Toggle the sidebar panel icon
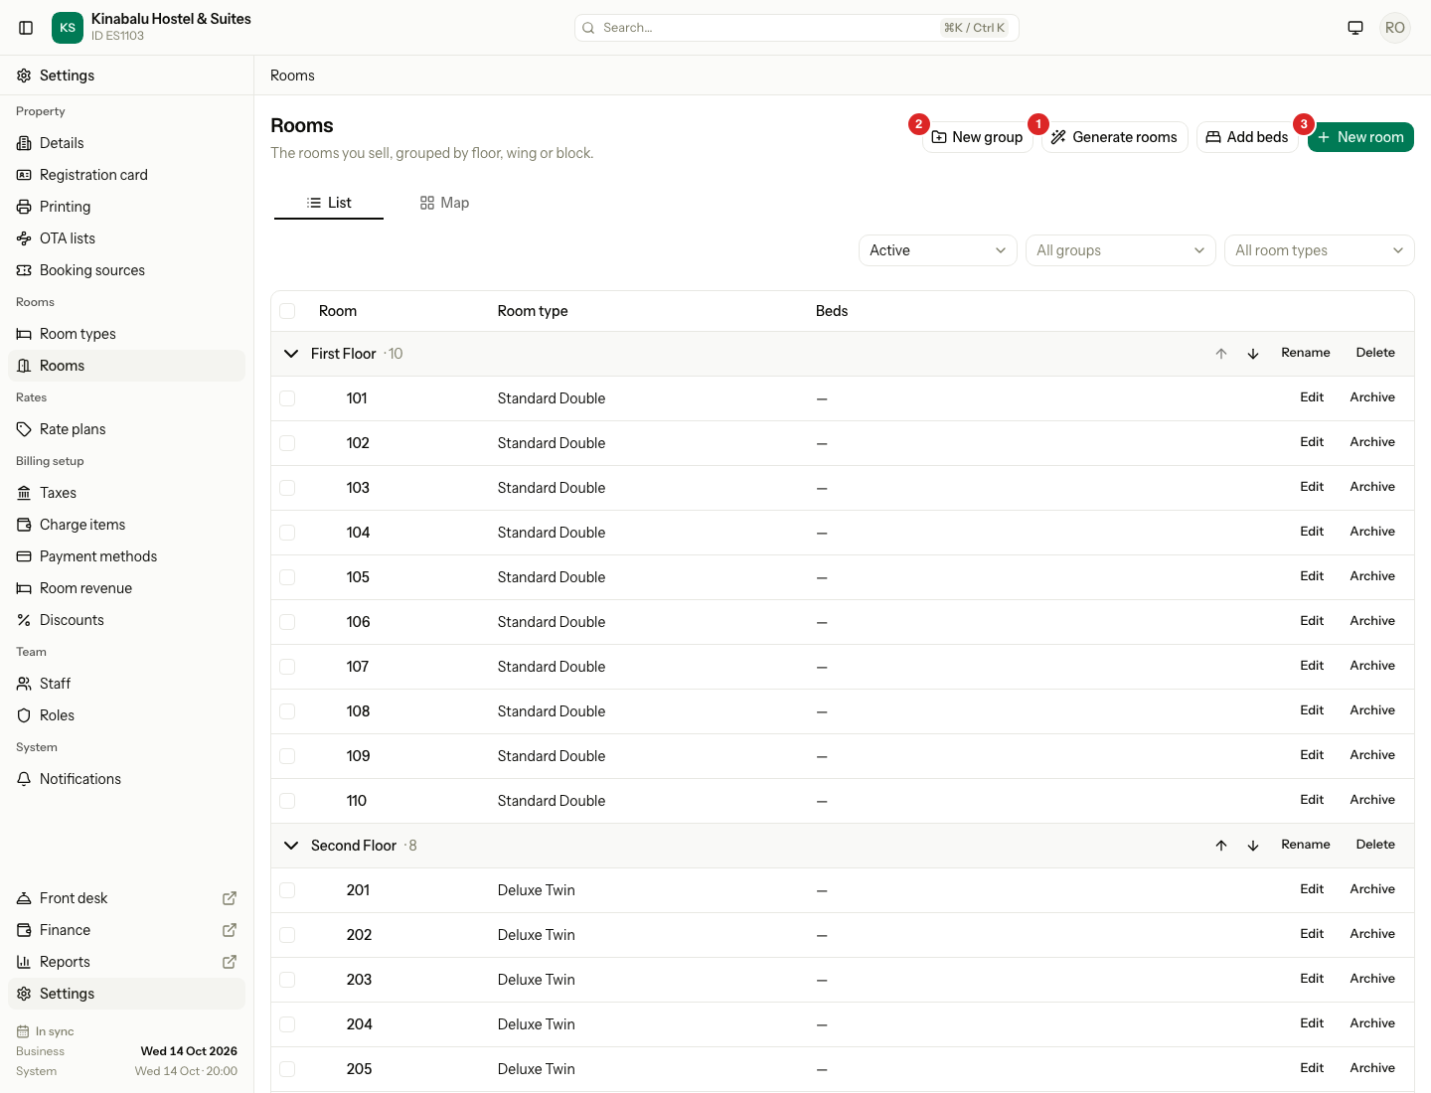1431x1093 pixels. pyautogui.click(x=26, y=28)
